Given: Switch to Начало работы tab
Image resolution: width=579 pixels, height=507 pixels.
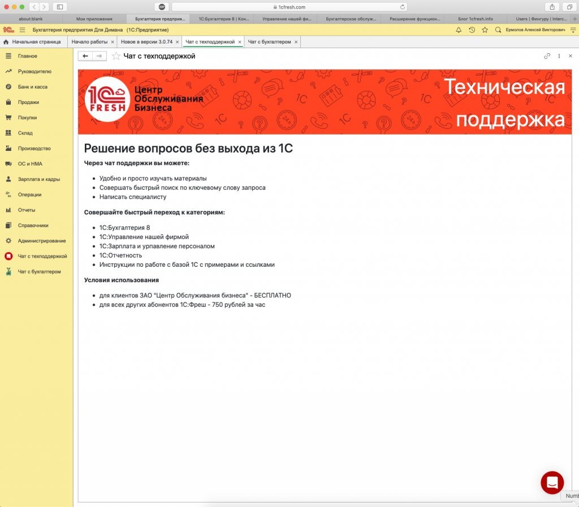Looking at the screenshot, I should pyautogui.click(x=89, y=42).
